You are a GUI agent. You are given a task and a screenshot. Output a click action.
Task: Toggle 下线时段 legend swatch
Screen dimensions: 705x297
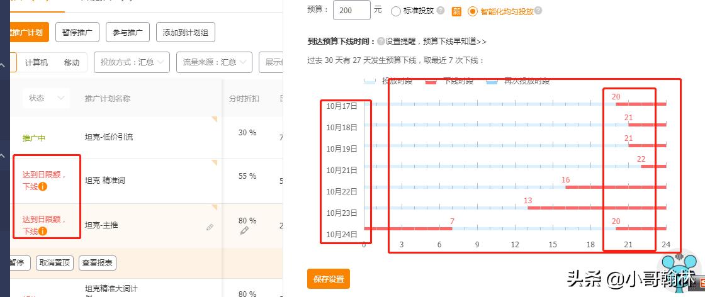(x=431, y=81)
